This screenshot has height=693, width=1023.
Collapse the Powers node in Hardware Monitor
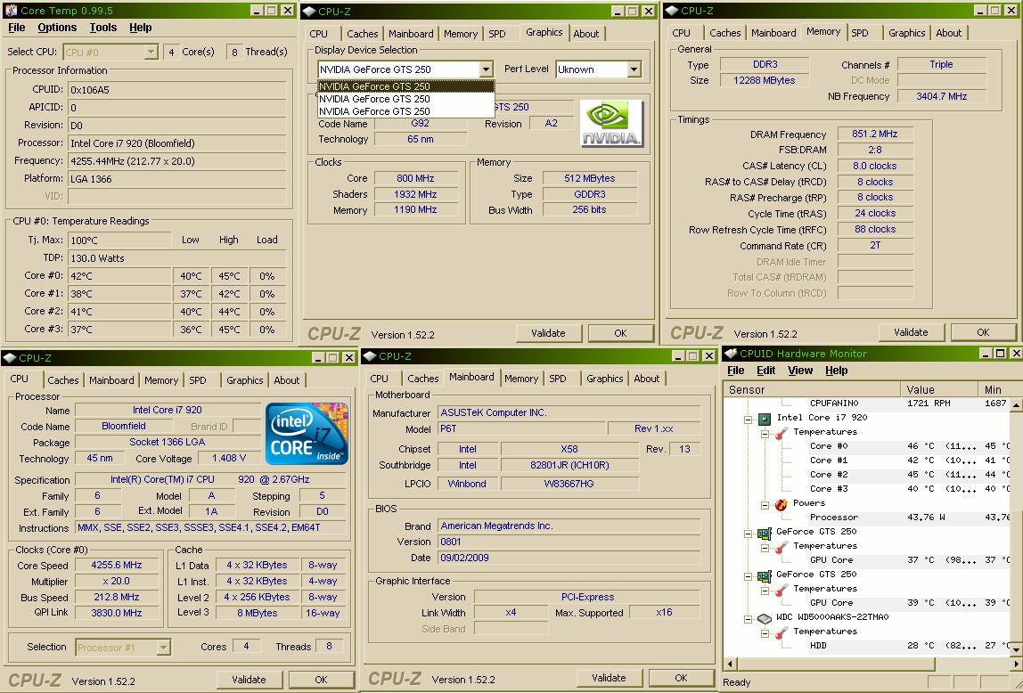765,504
